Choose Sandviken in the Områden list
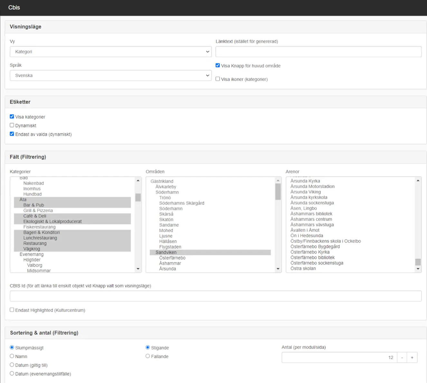The image size is (427, 383). point(166,252)
